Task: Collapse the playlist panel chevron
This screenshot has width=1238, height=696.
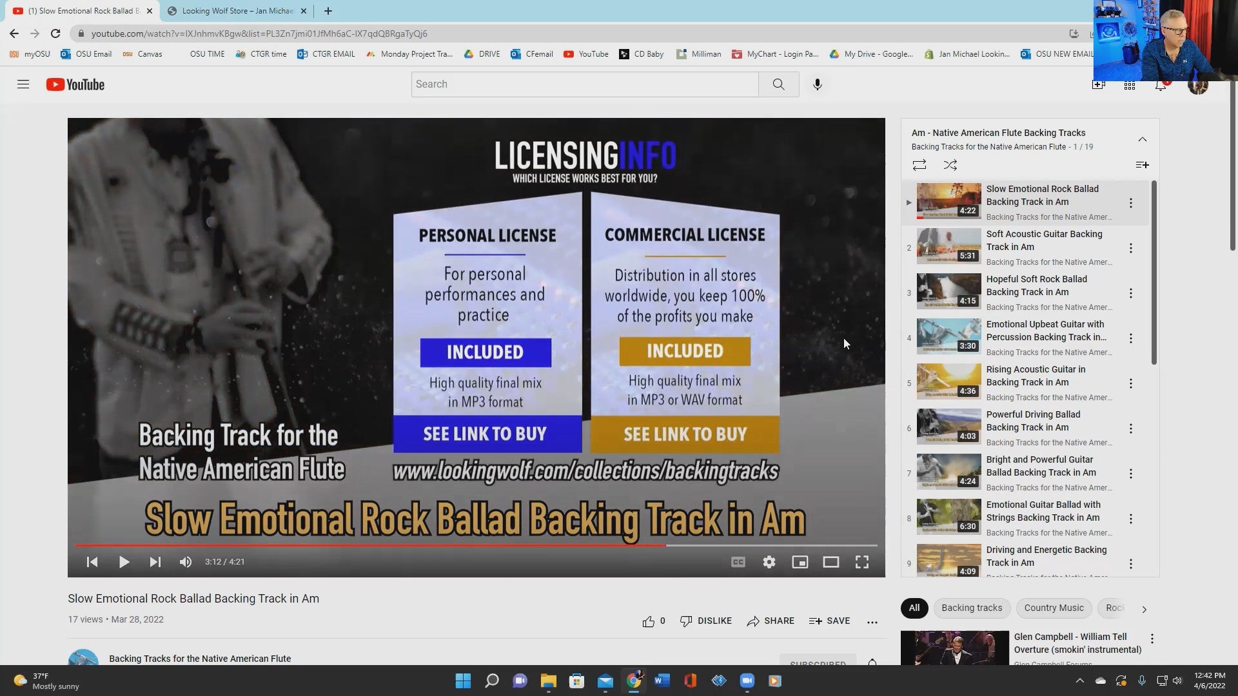Action: click(x=1142, y=139)
